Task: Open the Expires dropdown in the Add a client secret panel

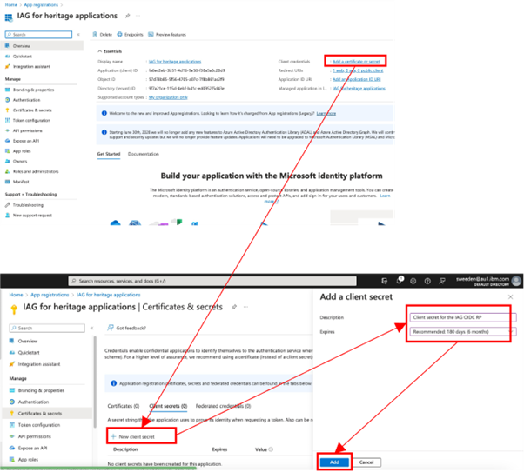Action: 463,331
